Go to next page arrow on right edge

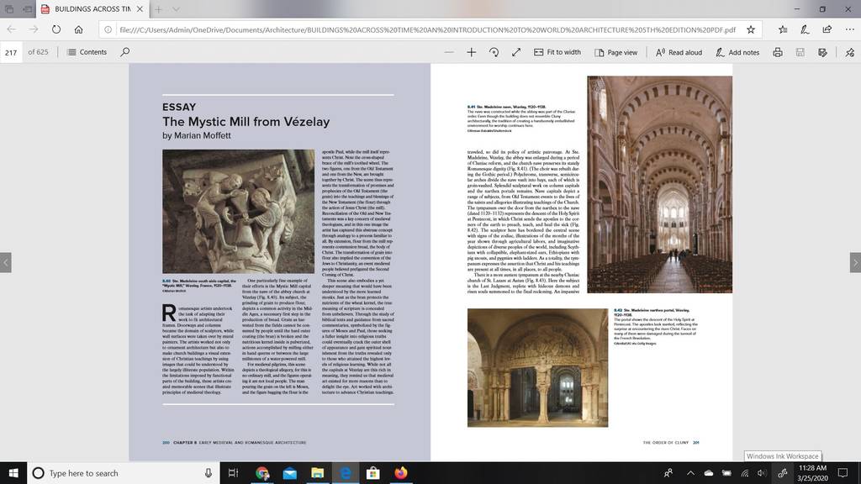[x=855, y=262]
